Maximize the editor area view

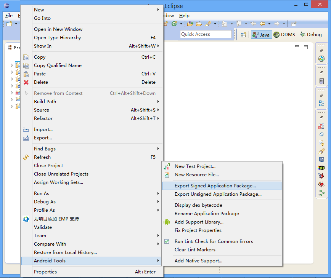point(306,47)
